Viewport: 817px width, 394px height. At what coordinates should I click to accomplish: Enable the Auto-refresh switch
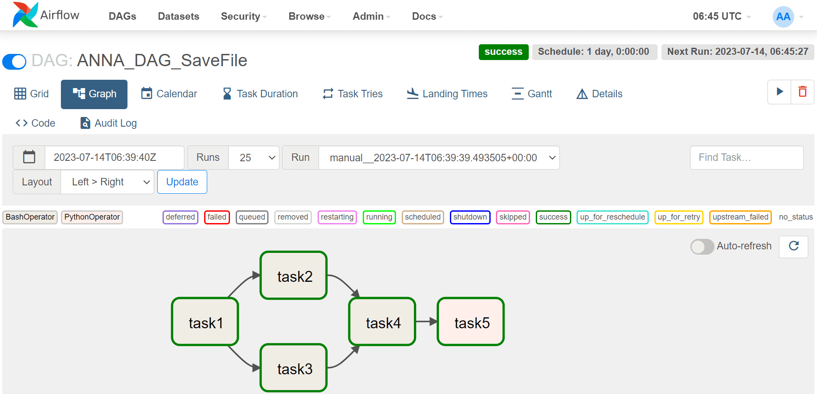[x=702, y=246]
